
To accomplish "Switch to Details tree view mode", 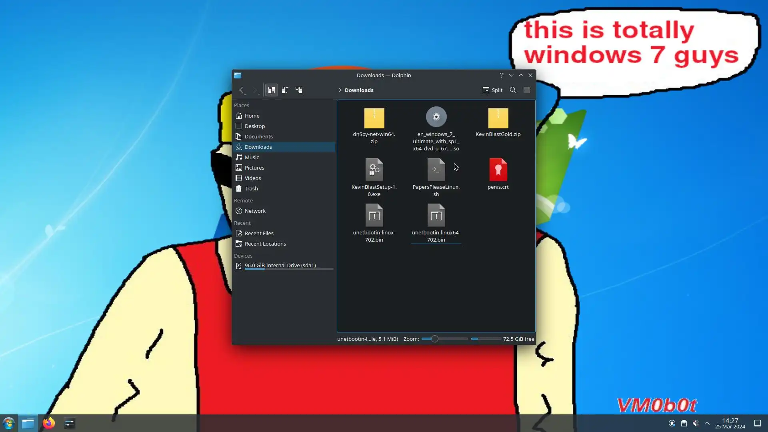I will (299, 90).
